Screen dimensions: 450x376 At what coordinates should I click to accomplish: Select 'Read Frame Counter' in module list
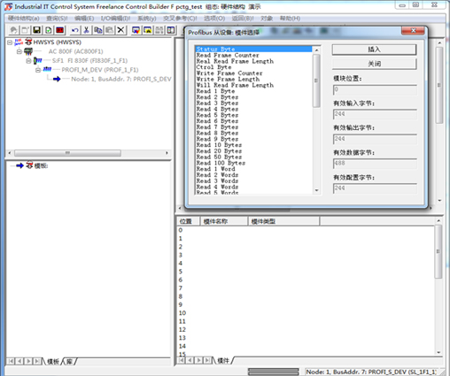click(x=228, y=55)
